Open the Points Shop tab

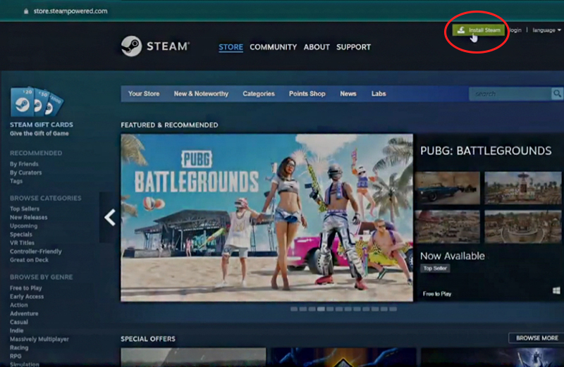tap(307, 94)
